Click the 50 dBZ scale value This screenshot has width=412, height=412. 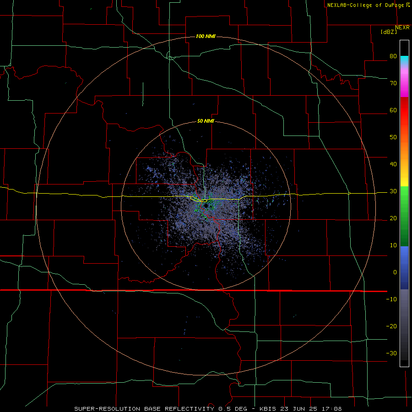393,137
